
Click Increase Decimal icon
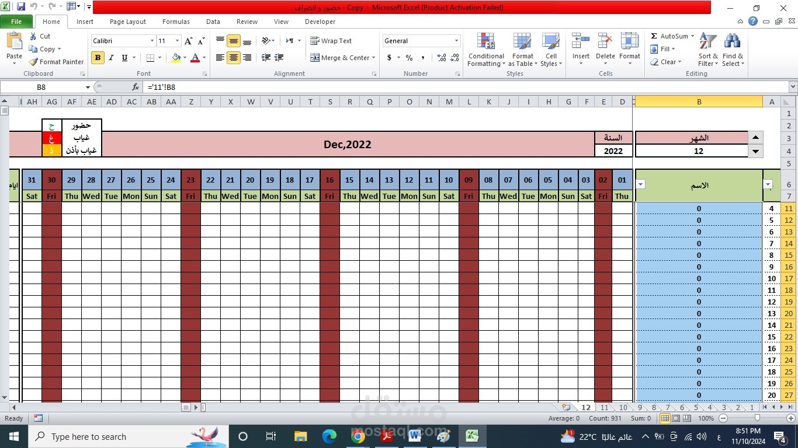click(441, 58)
